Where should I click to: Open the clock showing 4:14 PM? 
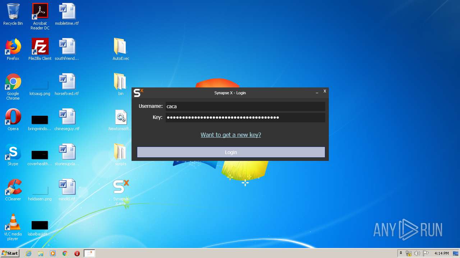click(x=441, y=253)
